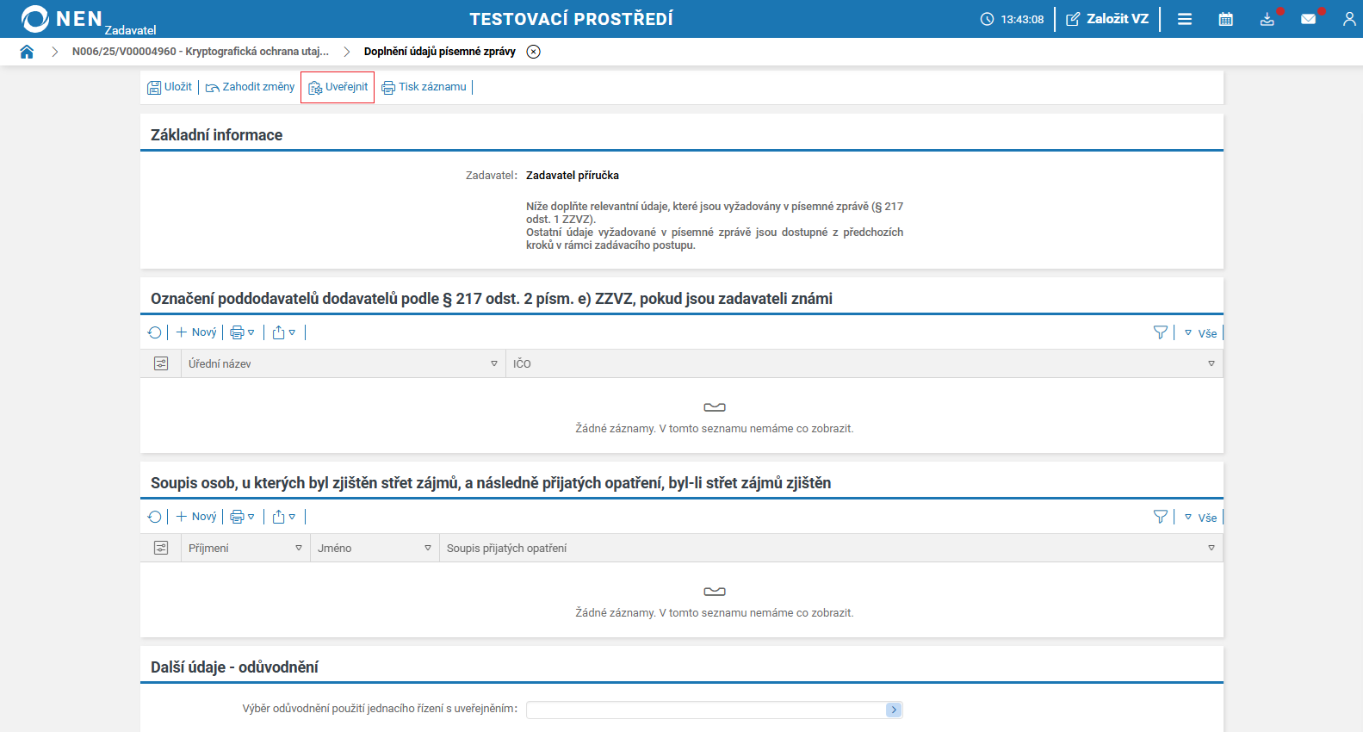The width and height of the screenshot is (1363, 732).
Task: Open export dropdown in poddodavatelé list
Action: tap(284, 332)
